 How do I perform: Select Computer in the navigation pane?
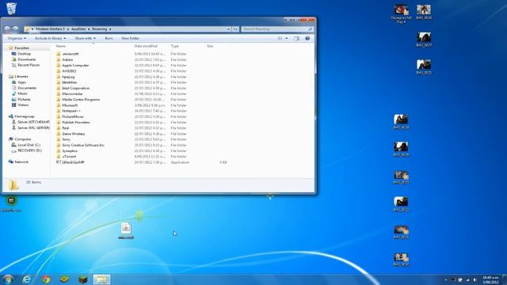(x=23, y=139)
